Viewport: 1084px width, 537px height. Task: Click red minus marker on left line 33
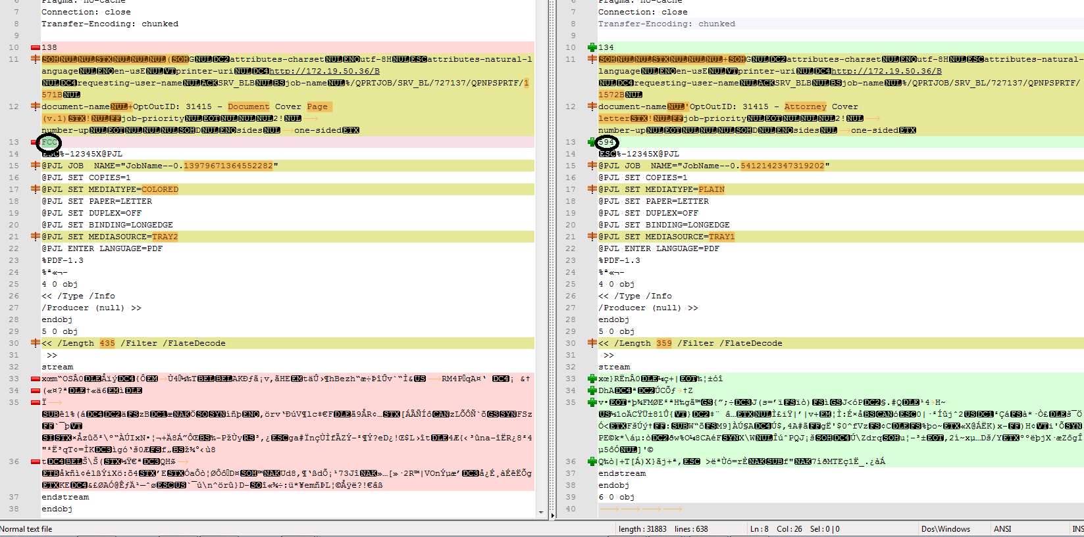tap(35, 379)
